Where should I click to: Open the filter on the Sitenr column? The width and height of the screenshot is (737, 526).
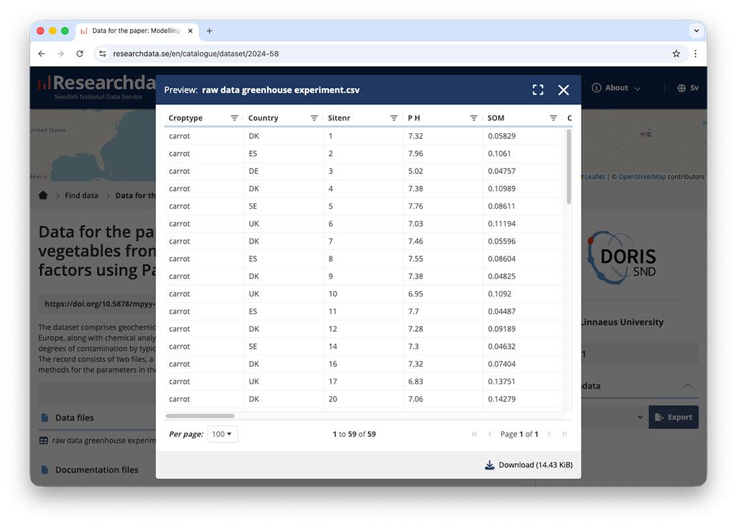(393, 117)
